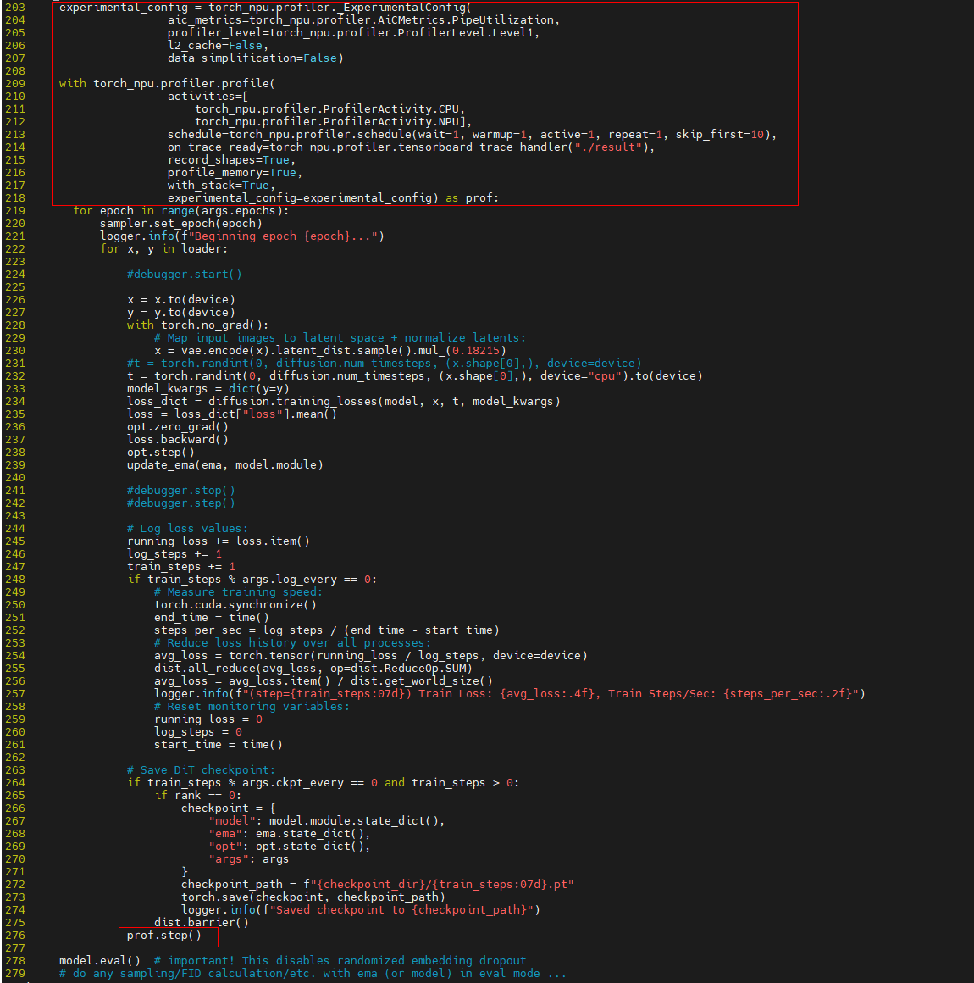Click 'data_simplification=False)' on line 207
This screenshot has width=974, height=983.
coord(255,58)
